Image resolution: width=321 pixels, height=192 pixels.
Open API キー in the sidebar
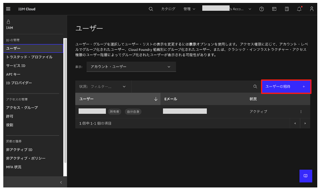(13, 74)
